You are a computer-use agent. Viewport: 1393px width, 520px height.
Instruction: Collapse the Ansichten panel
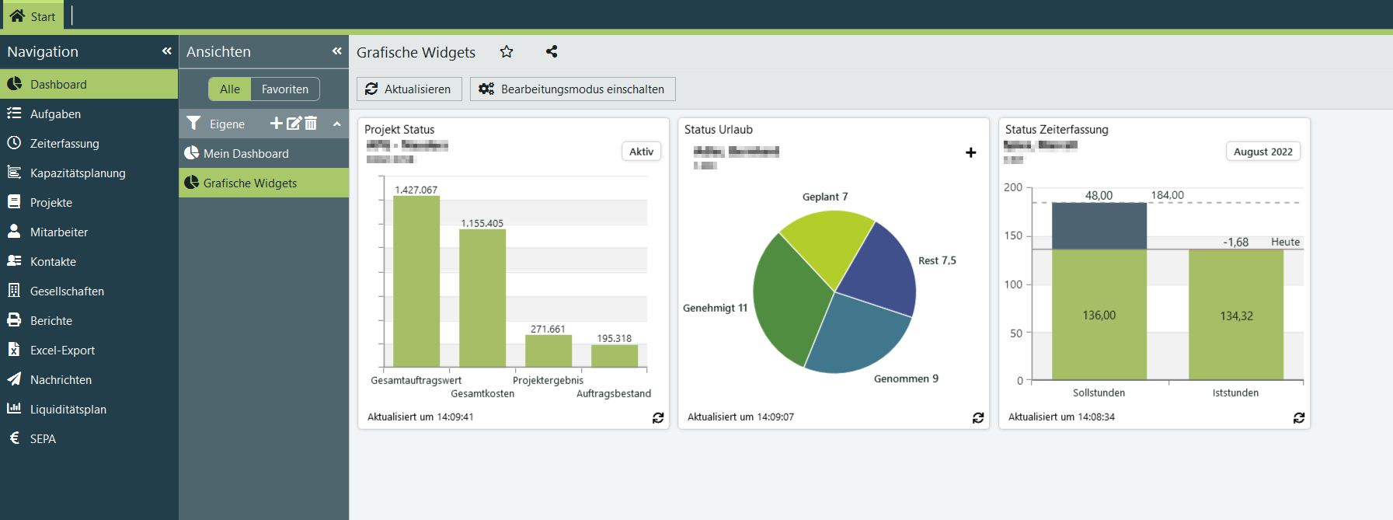pos(337,51)
